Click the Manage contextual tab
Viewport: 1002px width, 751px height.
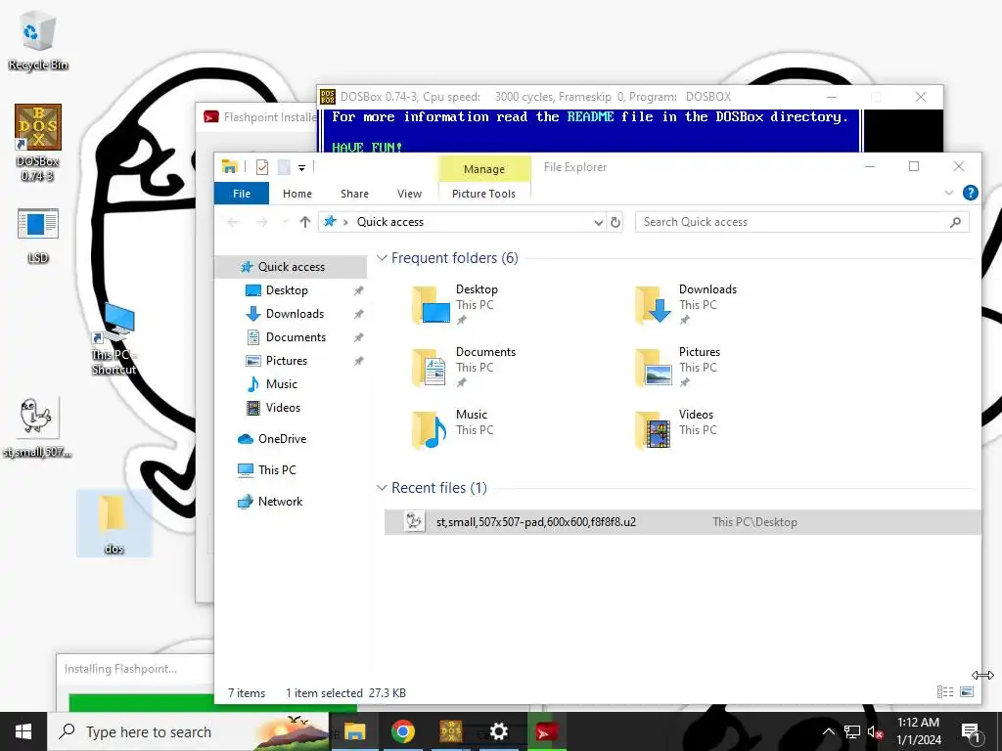coord(483,169)
